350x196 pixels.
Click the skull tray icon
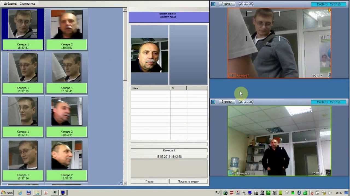coord(262,193)
